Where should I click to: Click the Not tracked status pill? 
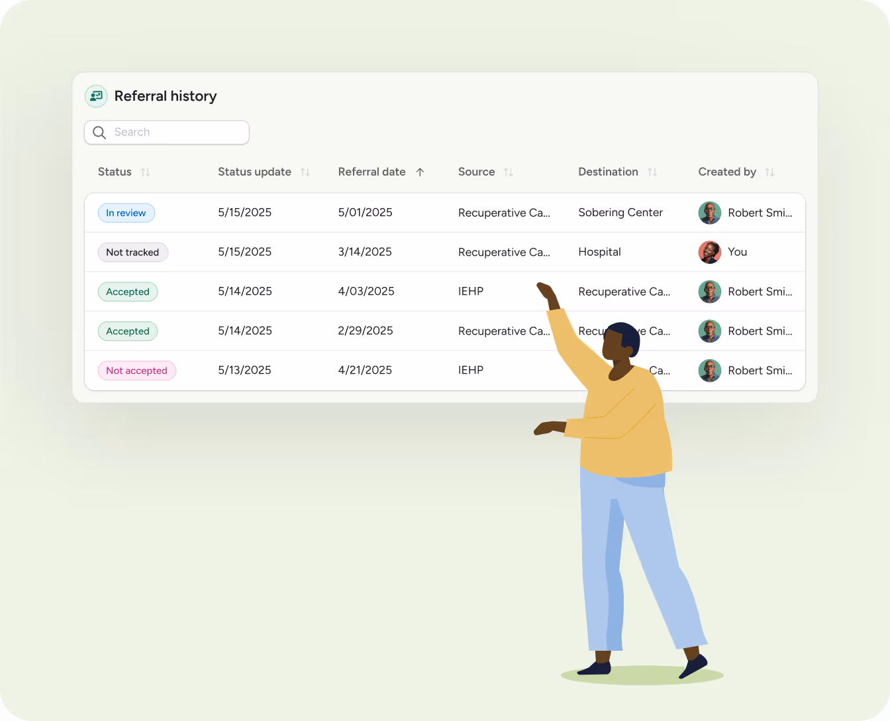click(x=132, y=252)
